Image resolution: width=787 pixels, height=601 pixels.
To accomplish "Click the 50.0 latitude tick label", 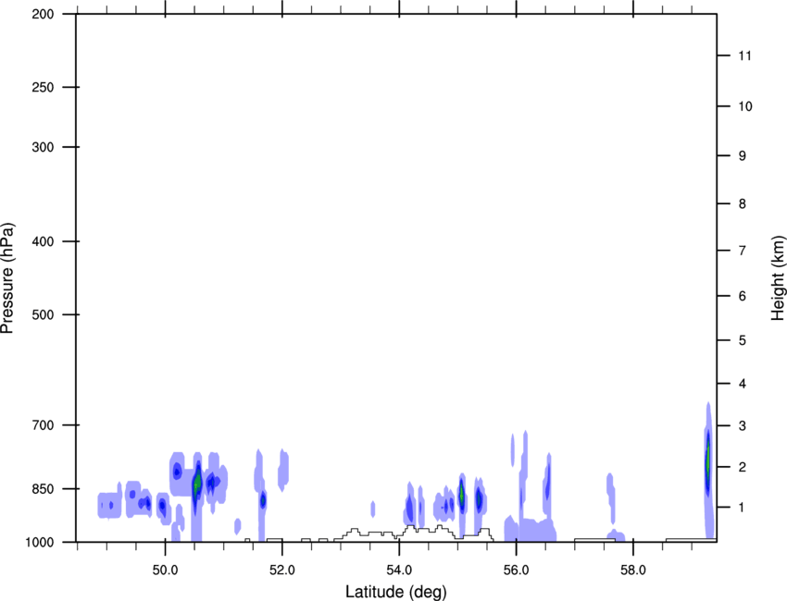I will click(x=165, y=570).
